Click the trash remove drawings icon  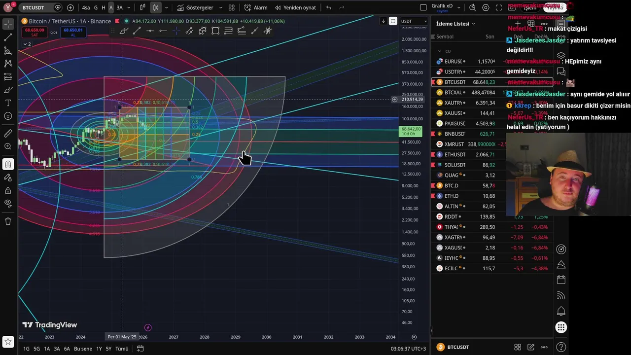[x=8, y=221]
